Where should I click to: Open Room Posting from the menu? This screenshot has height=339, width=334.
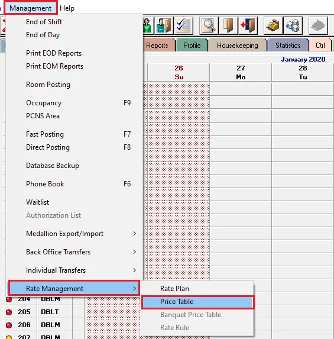click(74, 85)
